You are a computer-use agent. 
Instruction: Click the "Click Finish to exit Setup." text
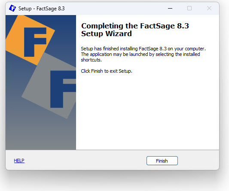coord(107,71)
